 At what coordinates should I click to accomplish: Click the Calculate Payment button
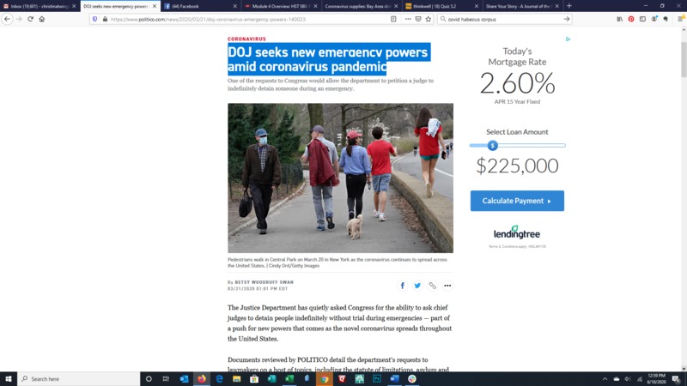tap(517, 201)
